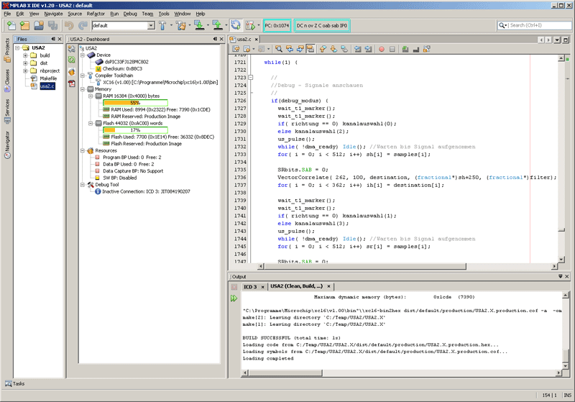Click the Comment icon in editor toolbar

405,49
